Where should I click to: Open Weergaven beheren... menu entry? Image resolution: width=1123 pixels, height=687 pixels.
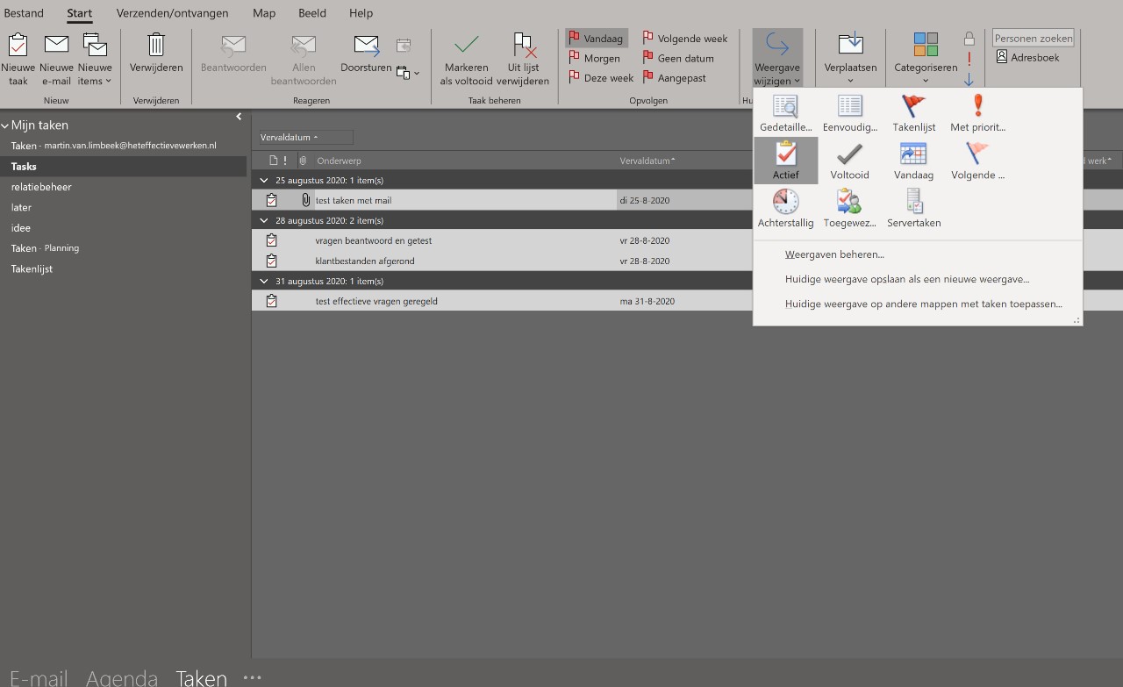coord(918,254)
